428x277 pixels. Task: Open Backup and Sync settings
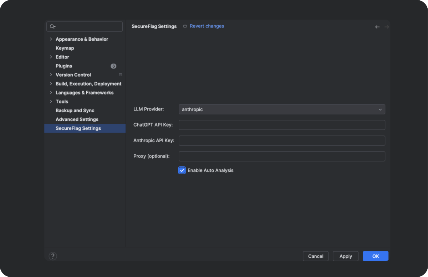(75, 111)
